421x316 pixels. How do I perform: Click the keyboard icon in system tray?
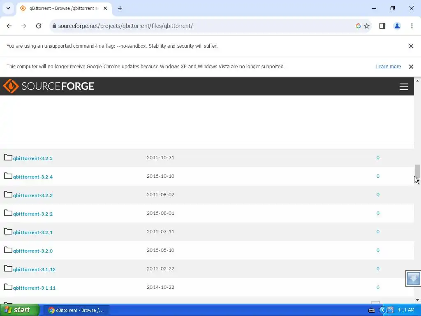(x=372, y=310)
